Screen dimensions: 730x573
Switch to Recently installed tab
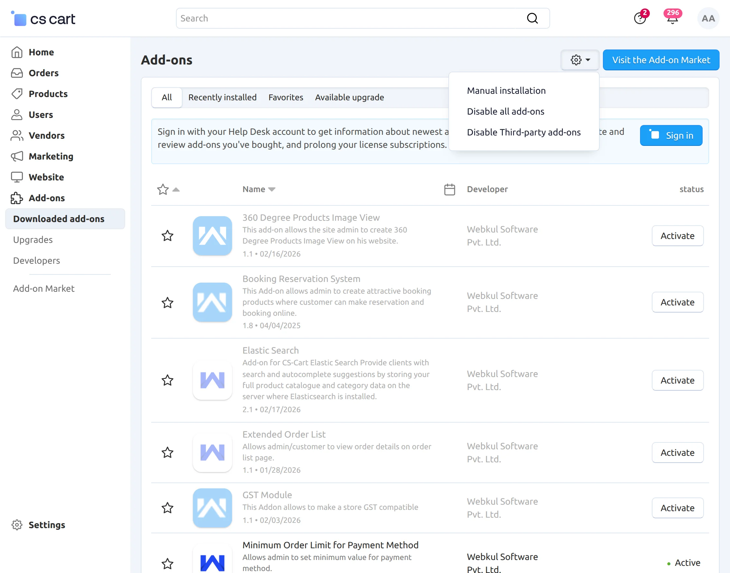coord(222,97)
